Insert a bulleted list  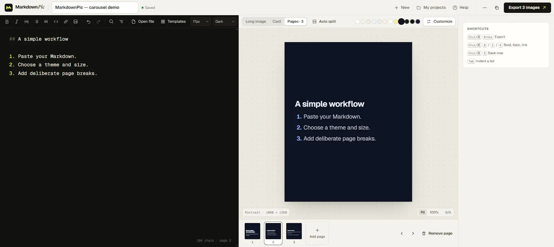pyautogui.click(x=36, y=21)
